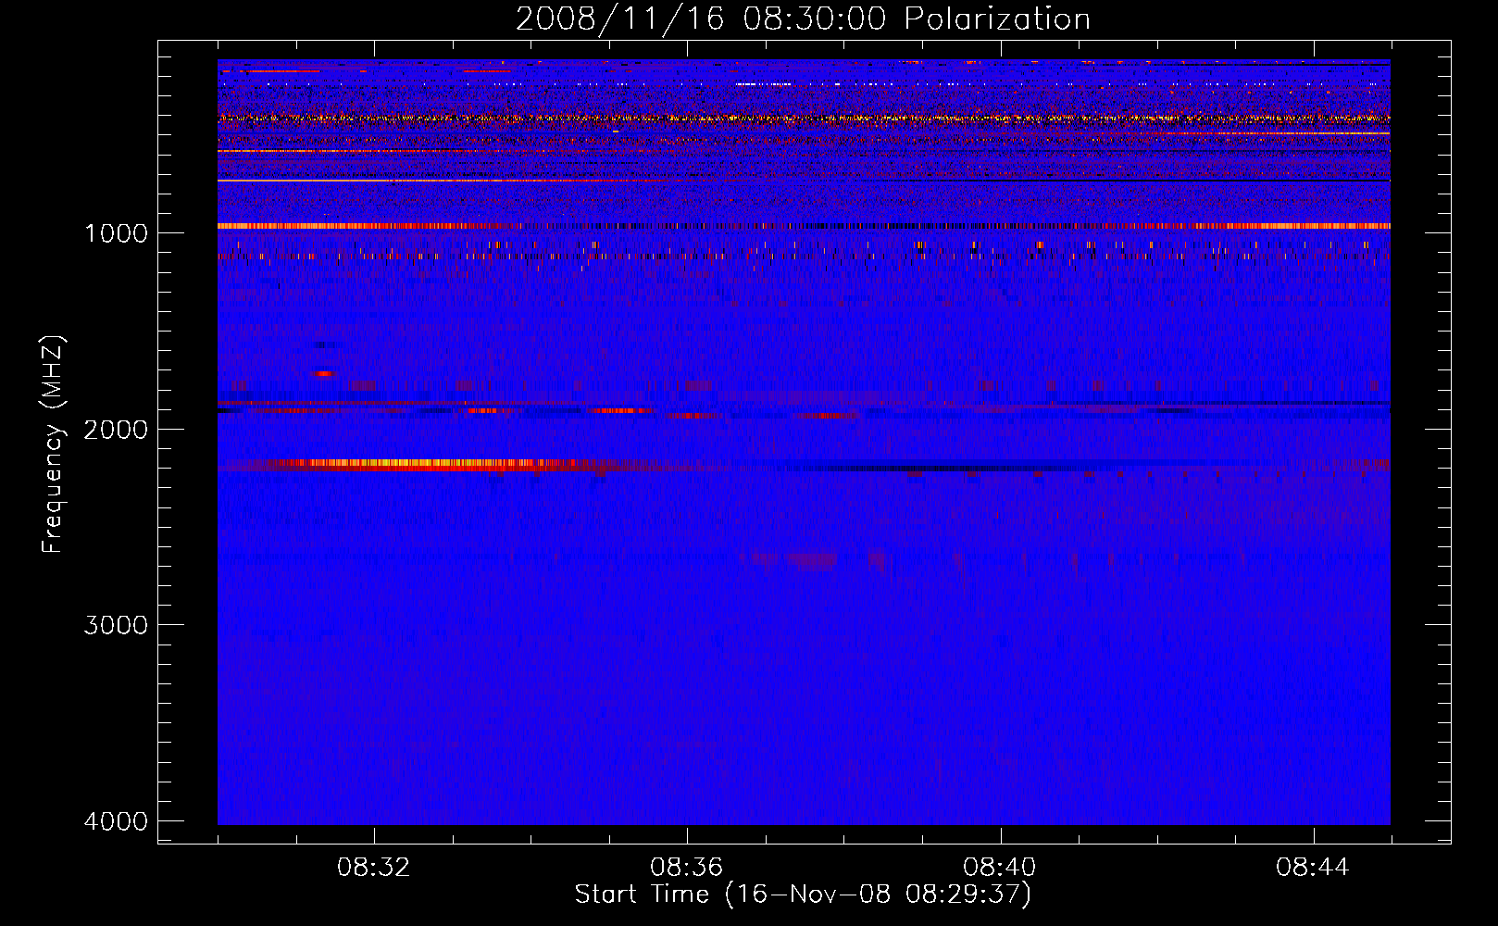Click the red interference line just below 1000 MHz

tap(804, 226)
